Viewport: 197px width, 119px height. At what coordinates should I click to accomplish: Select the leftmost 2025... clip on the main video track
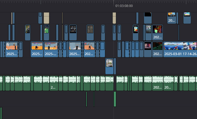tap(12, 49)
